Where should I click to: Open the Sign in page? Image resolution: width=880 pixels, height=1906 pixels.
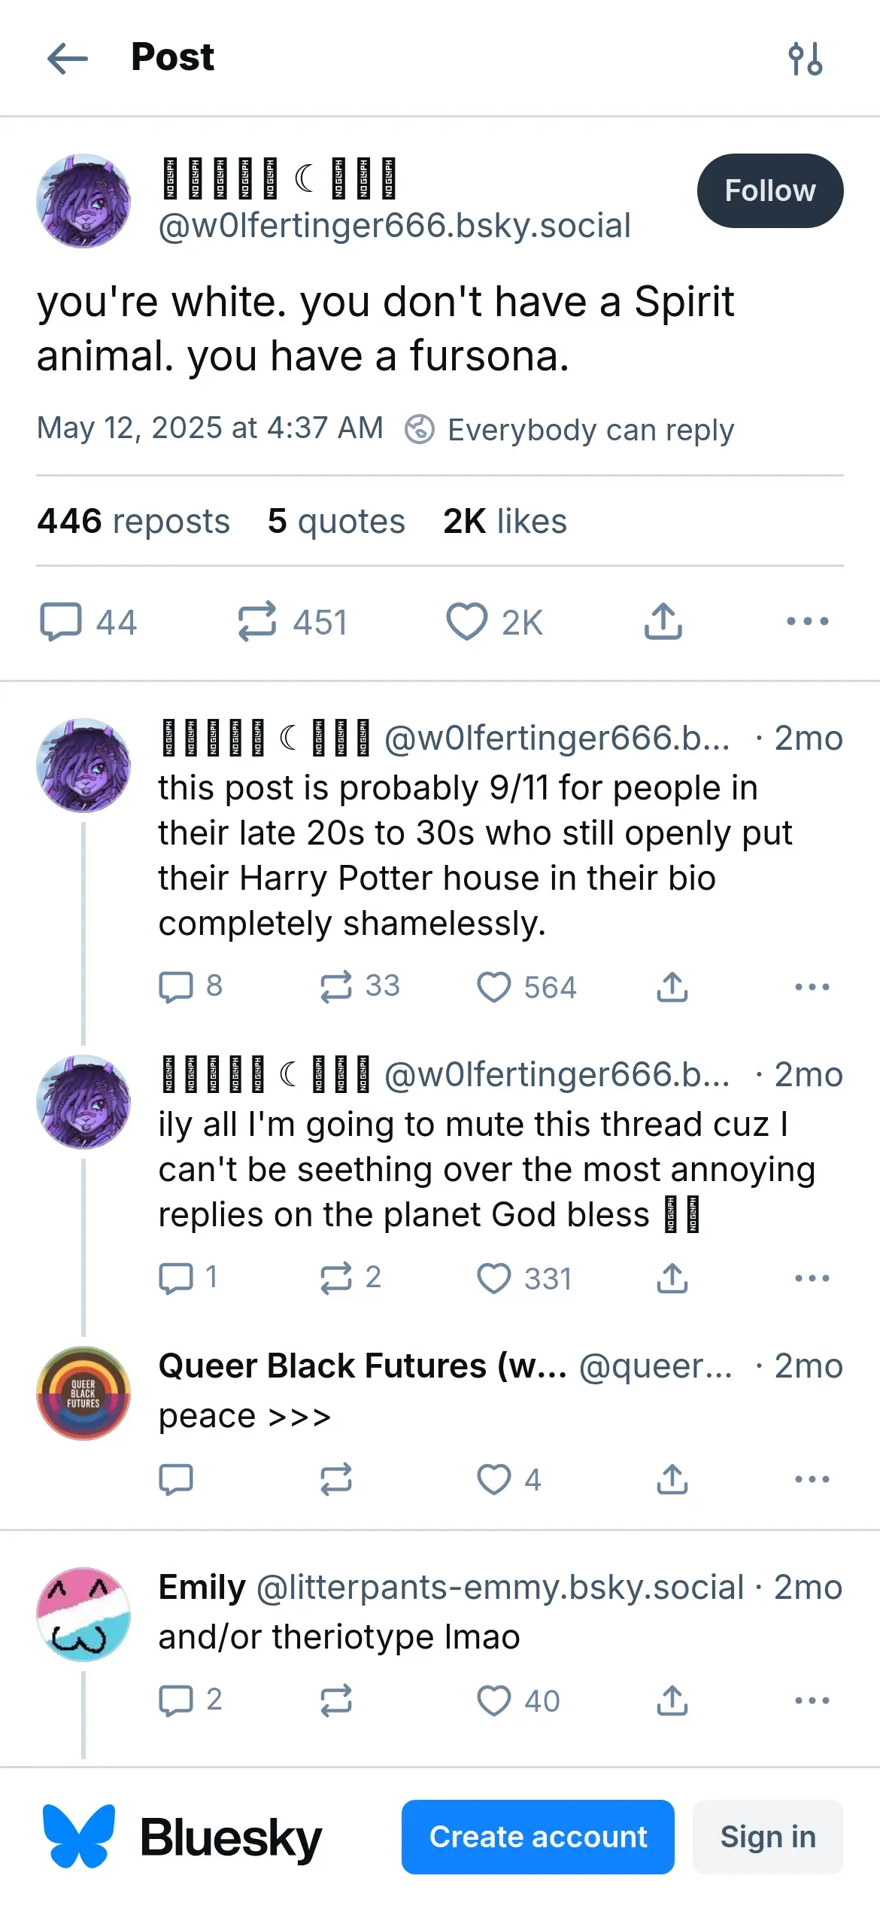click(767, 1837)
